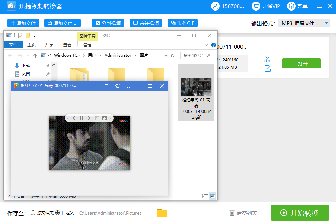Click the Refresh button in the address bar

pos(173,56)
